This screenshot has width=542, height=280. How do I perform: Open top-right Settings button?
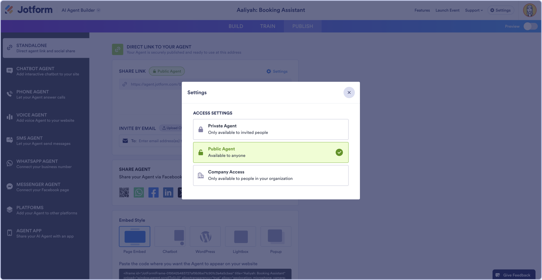pos(501,10)
